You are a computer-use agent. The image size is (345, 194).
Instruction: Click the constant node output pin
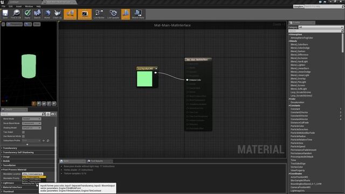[156, 73]
